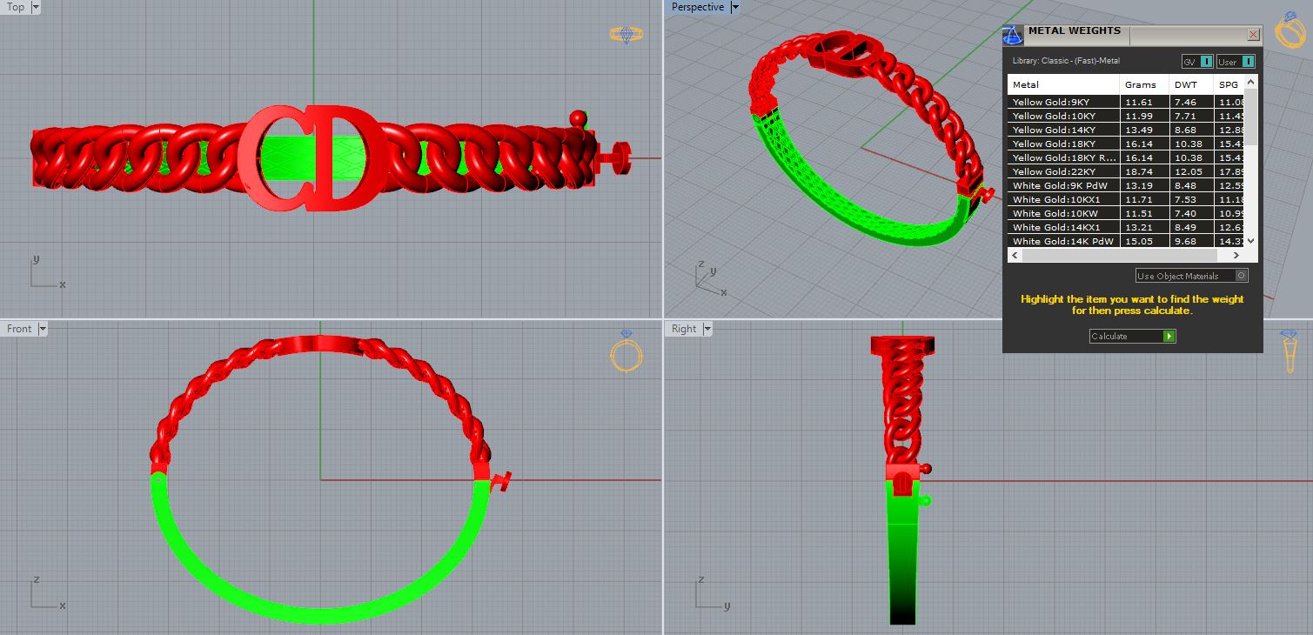
Task: Click the metal list down arrow
Action: pyautogui.click(x=1251, y=241)
